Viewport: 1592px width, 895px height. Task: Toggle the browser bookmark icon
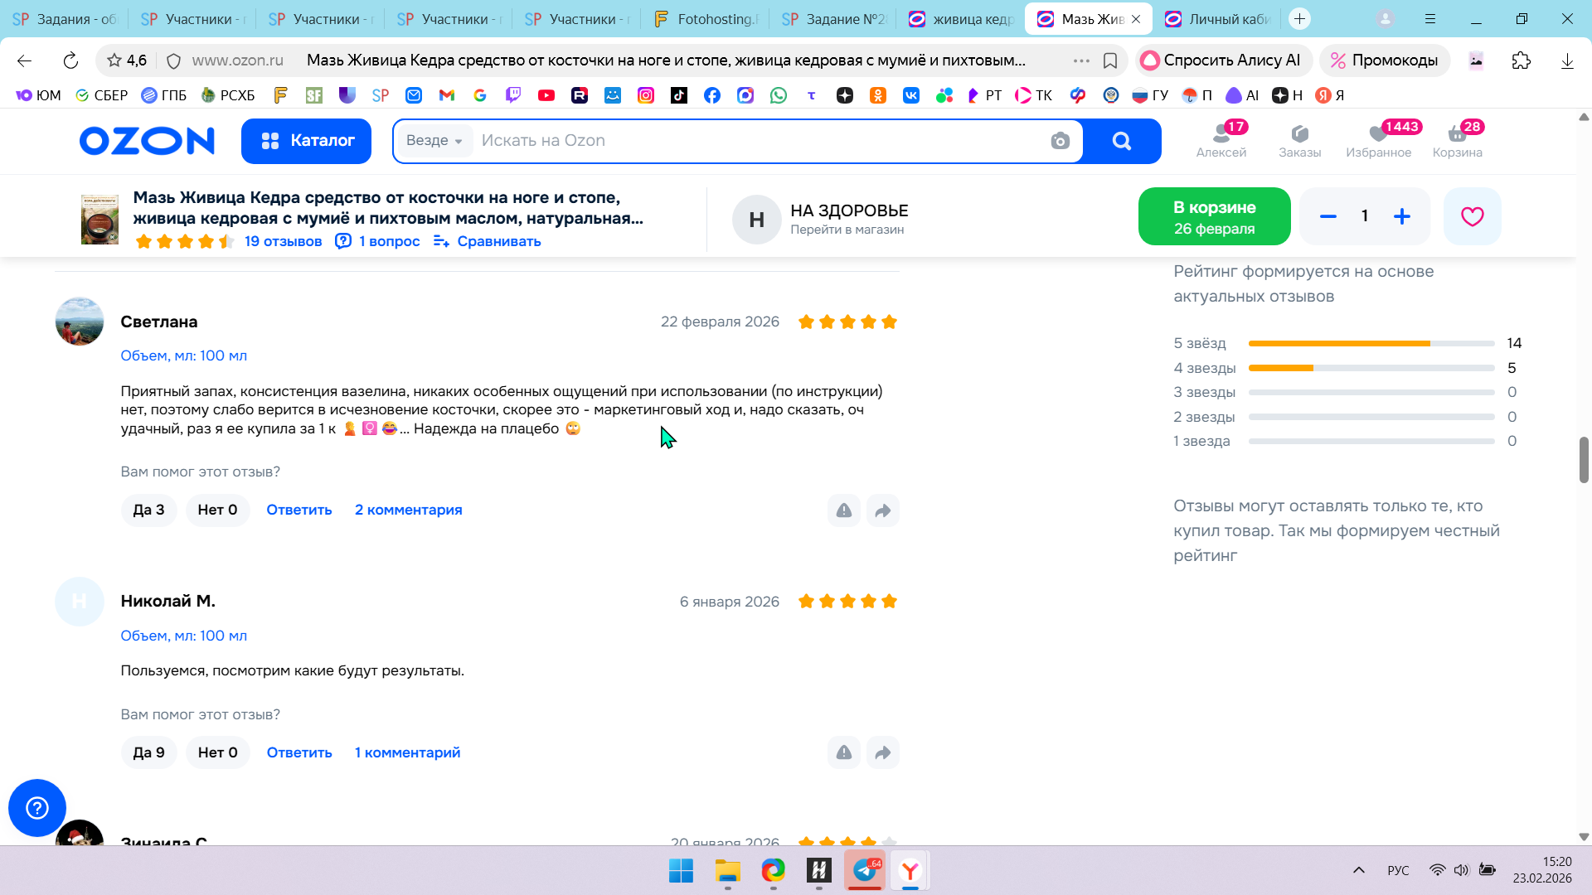pos(1110,60)
